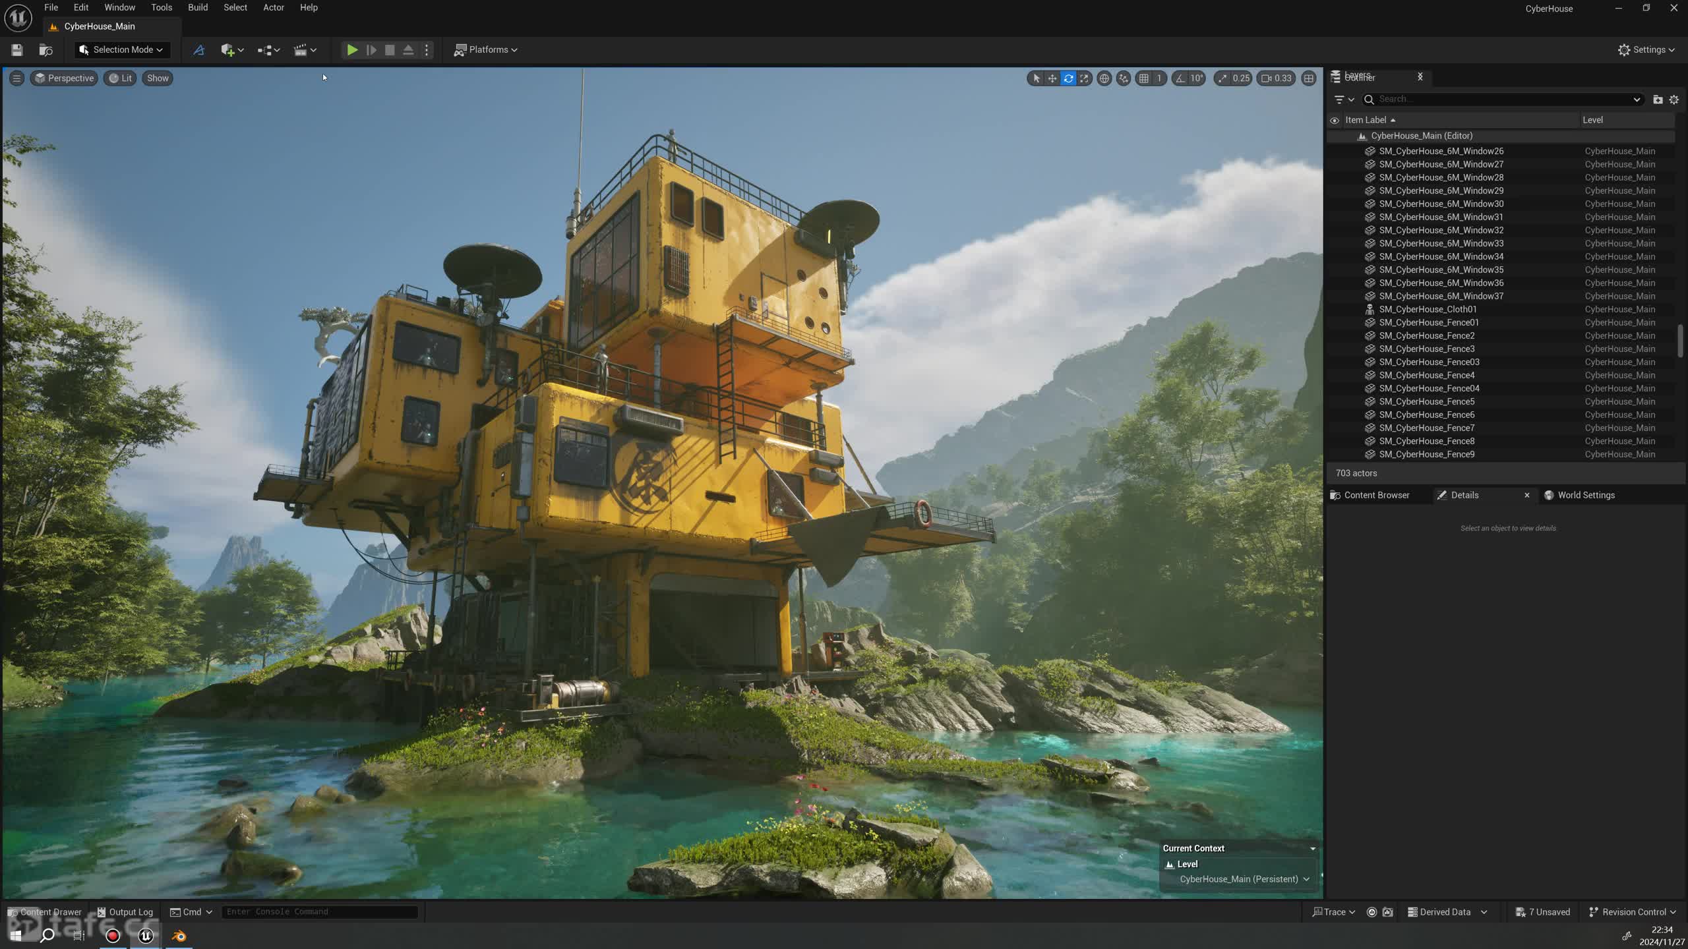Open the modeling tools pen icon
The width and height of the screenshot is (1688, 949).
tap(198, 50)
